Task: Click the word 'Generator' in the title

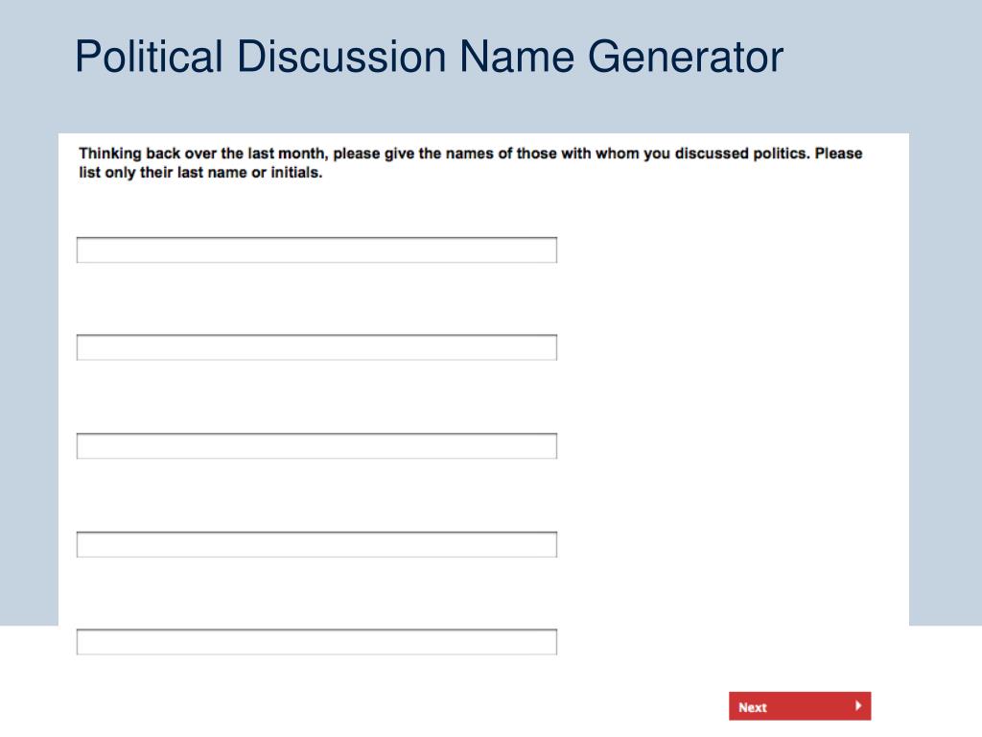Action: (x=685, y=57)
